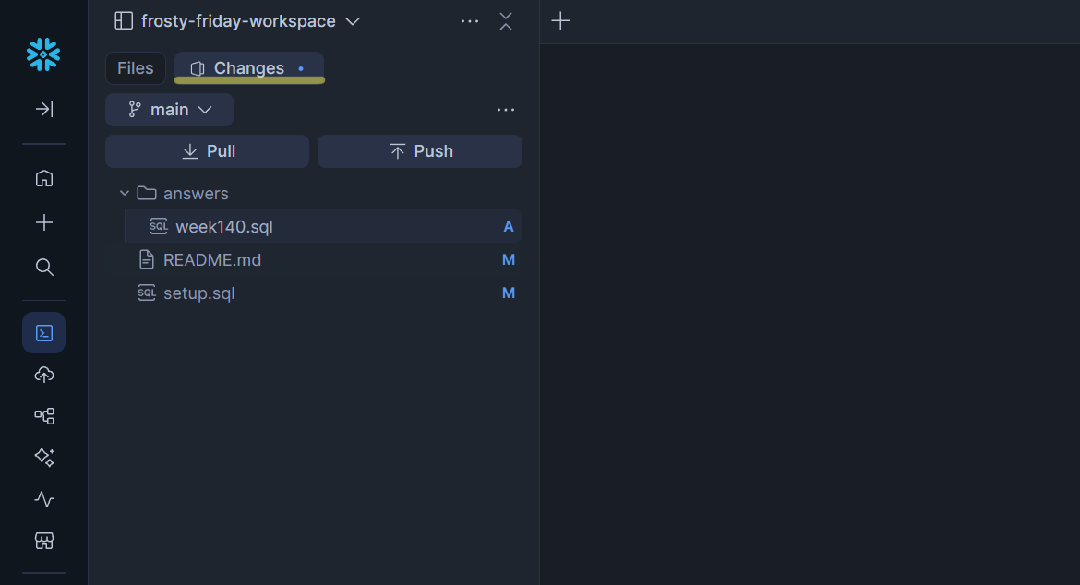Open the Databases hierarchy icon

coord(43,415)
